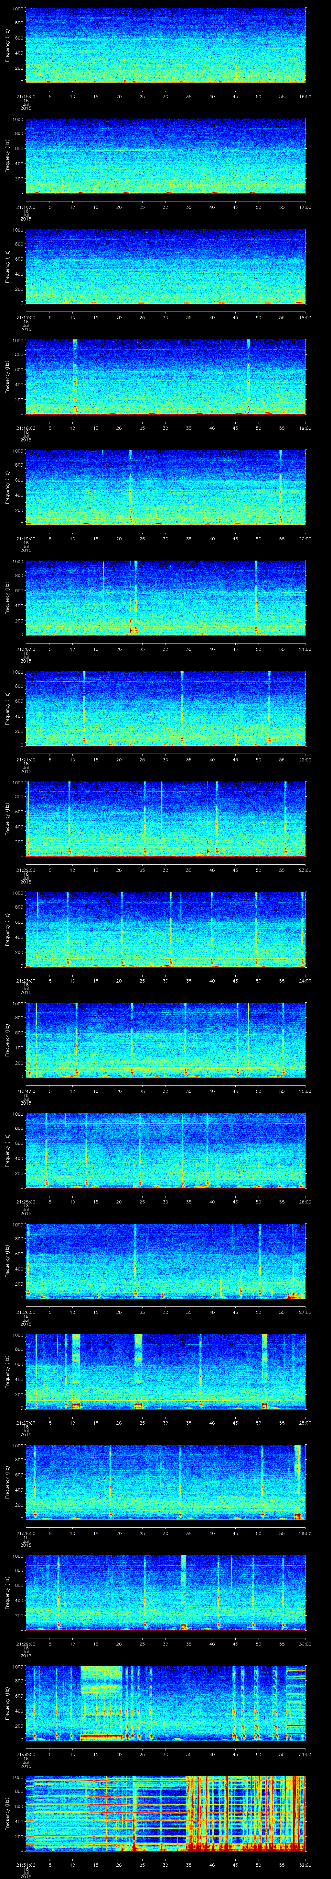This screenshot has width=331, height=1879.
Task: Select the "21:22:00" start time label
Action: click(26, 870)
